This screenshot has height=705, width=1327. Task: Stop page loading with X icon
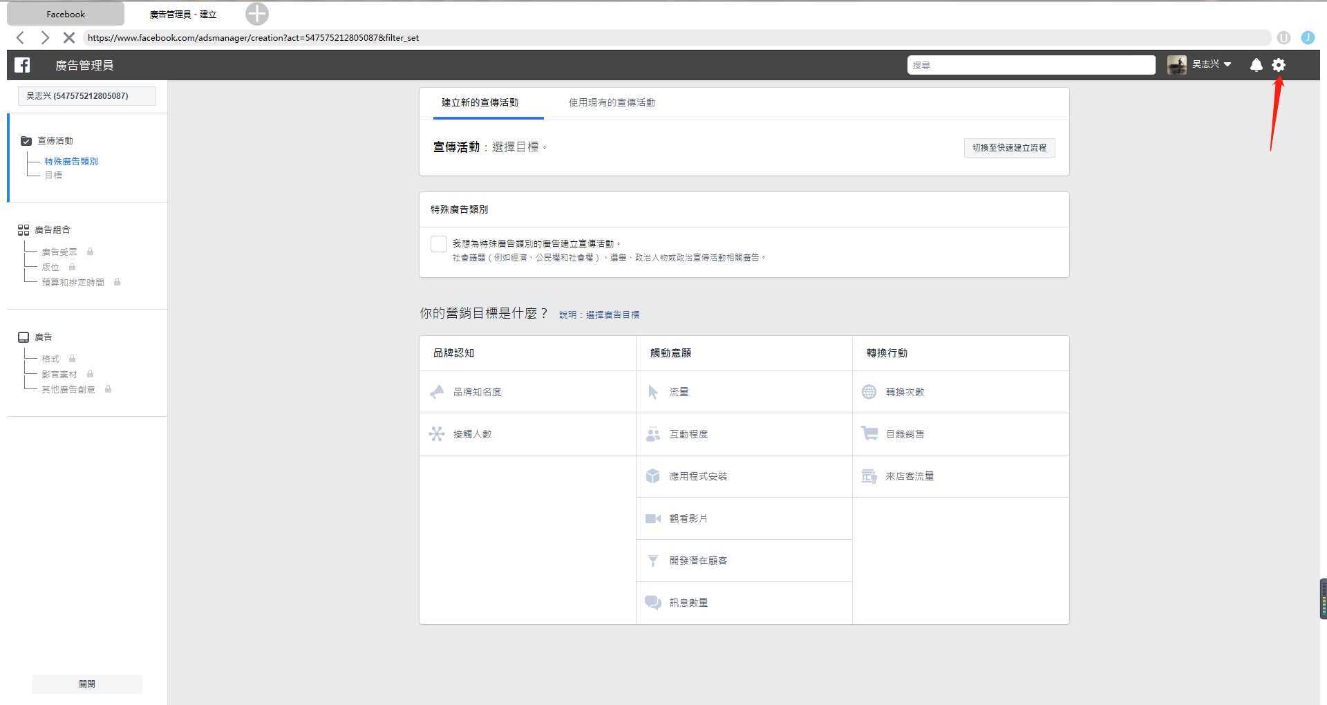69,38
